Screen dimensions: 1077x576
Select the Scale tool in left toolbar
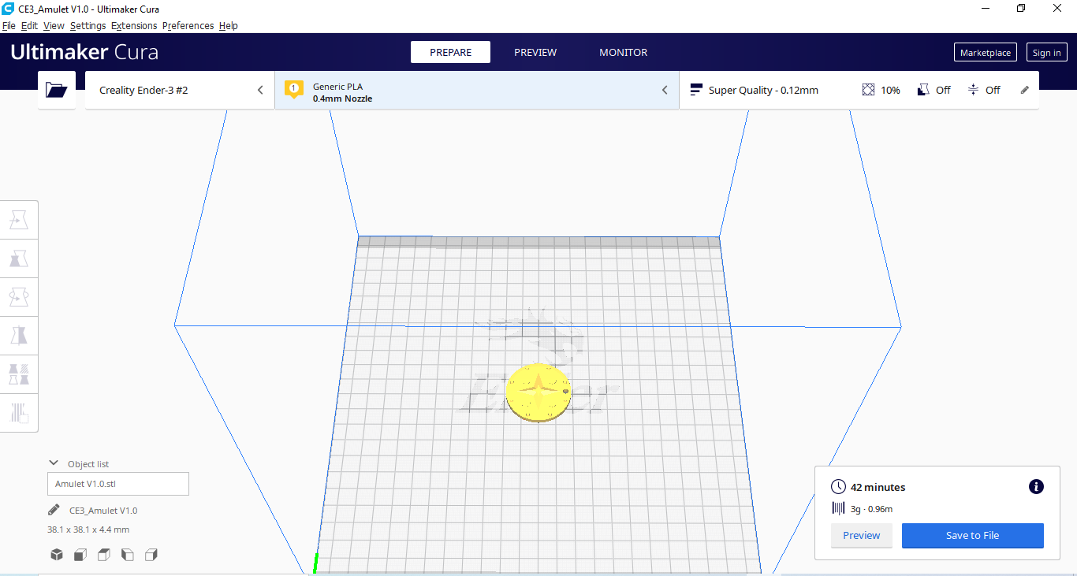point(19,258)
